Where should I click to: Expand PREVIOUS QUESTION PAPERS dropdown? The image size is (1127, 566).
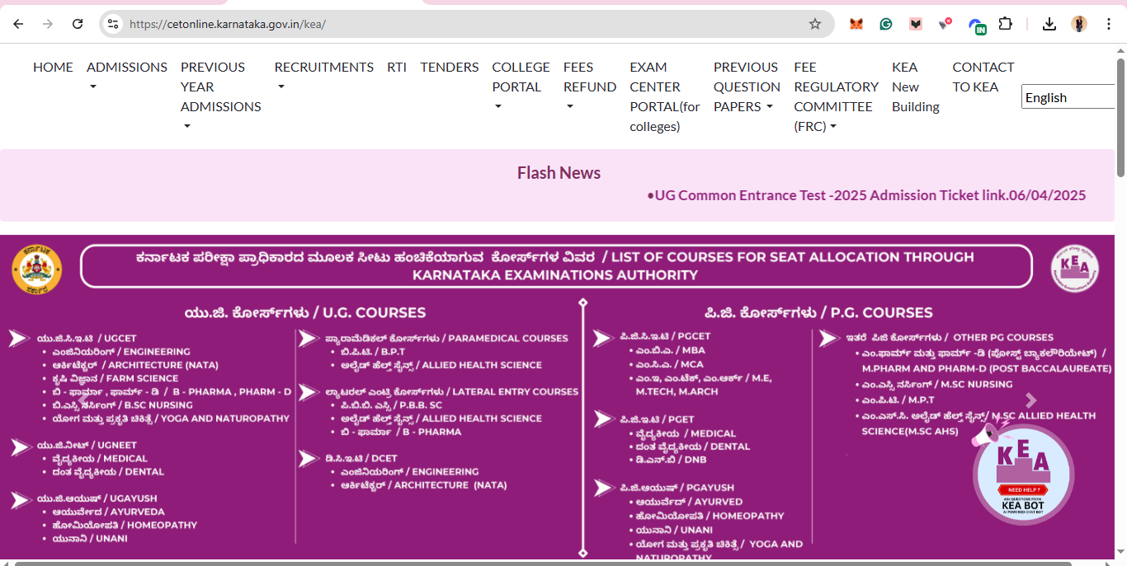pos(747,86)
